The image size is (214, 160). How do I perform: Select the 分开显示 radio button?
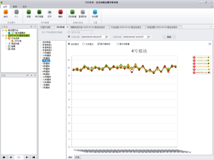point(84,44)
